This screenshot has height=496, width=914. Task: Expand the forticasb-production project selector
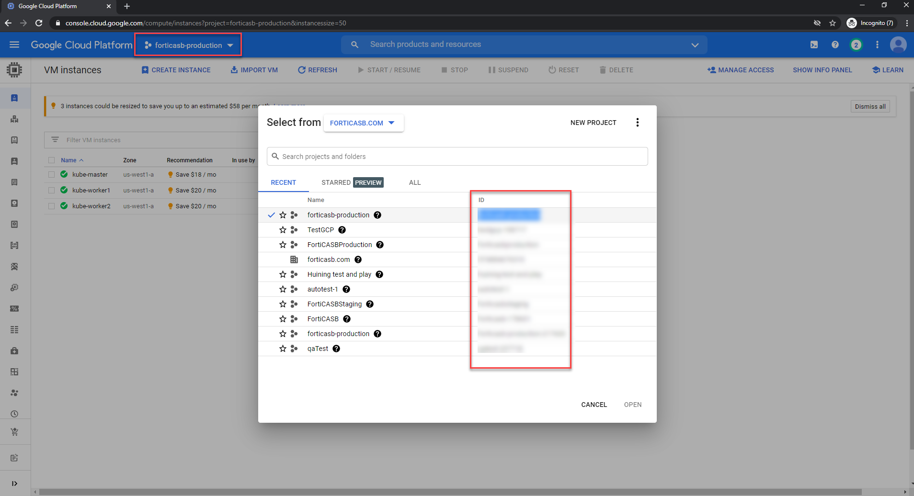(x=188, y=45)
